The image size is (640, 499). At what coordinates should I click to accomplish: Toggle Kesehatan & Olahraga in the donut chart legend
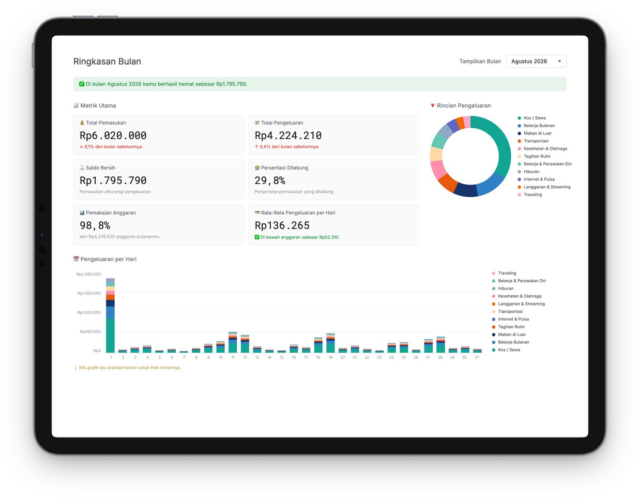click(x=542, y=149)
